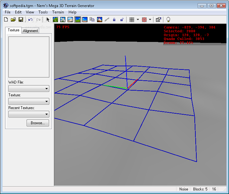Screen dimensions: 229x194
Task: Click the white mountain peak icon
Action: click(63, 20)
